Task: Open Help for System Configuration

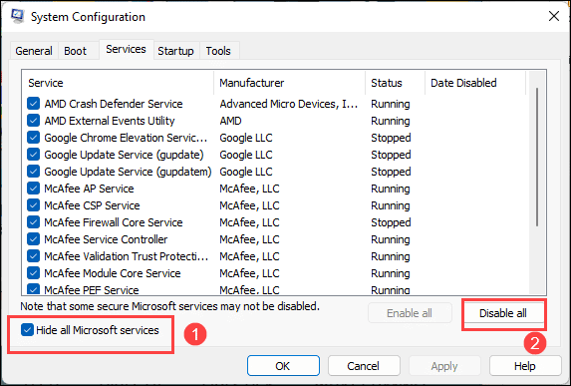Action: (x=525, y=366)
